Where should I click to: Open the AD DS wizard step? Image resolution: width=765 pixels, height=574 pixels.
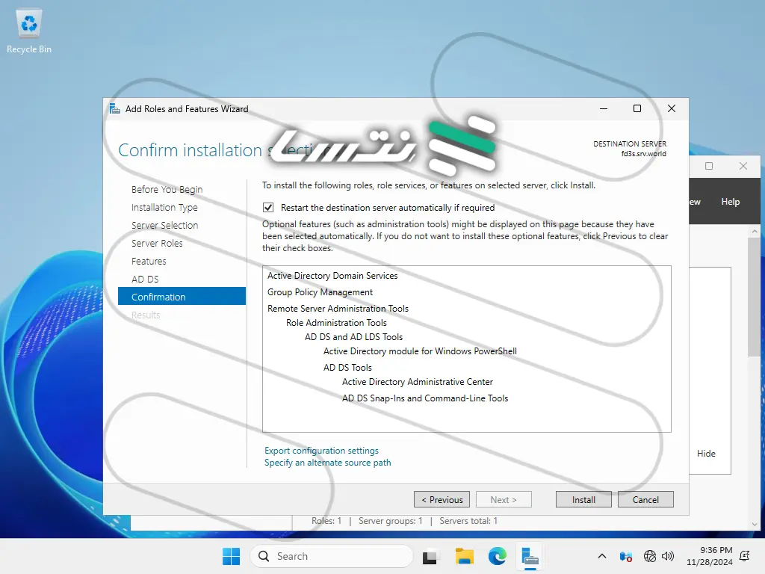click(145, 279)
